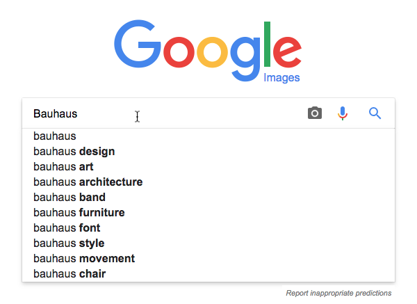Choose 'bauhaus band' from the suggestions
417x304 pixels.
pos(69,198)
